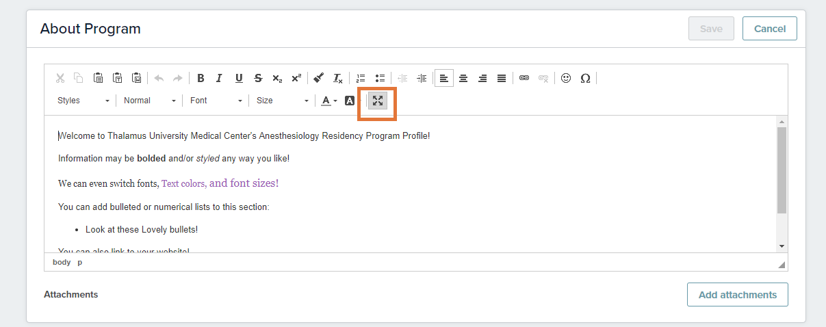This screenshot has height=327, width=826.
Task: Click the Copy icon in toolbar
Action: point(79,78)
